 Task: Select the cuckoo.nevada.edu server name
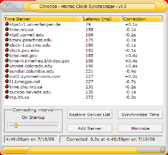tap(30, 92)
